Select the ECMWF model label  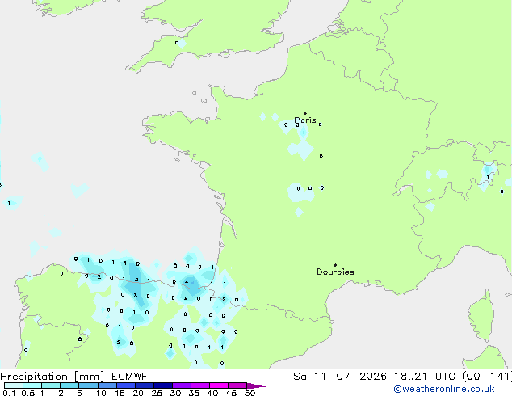(x=130, y=377)
